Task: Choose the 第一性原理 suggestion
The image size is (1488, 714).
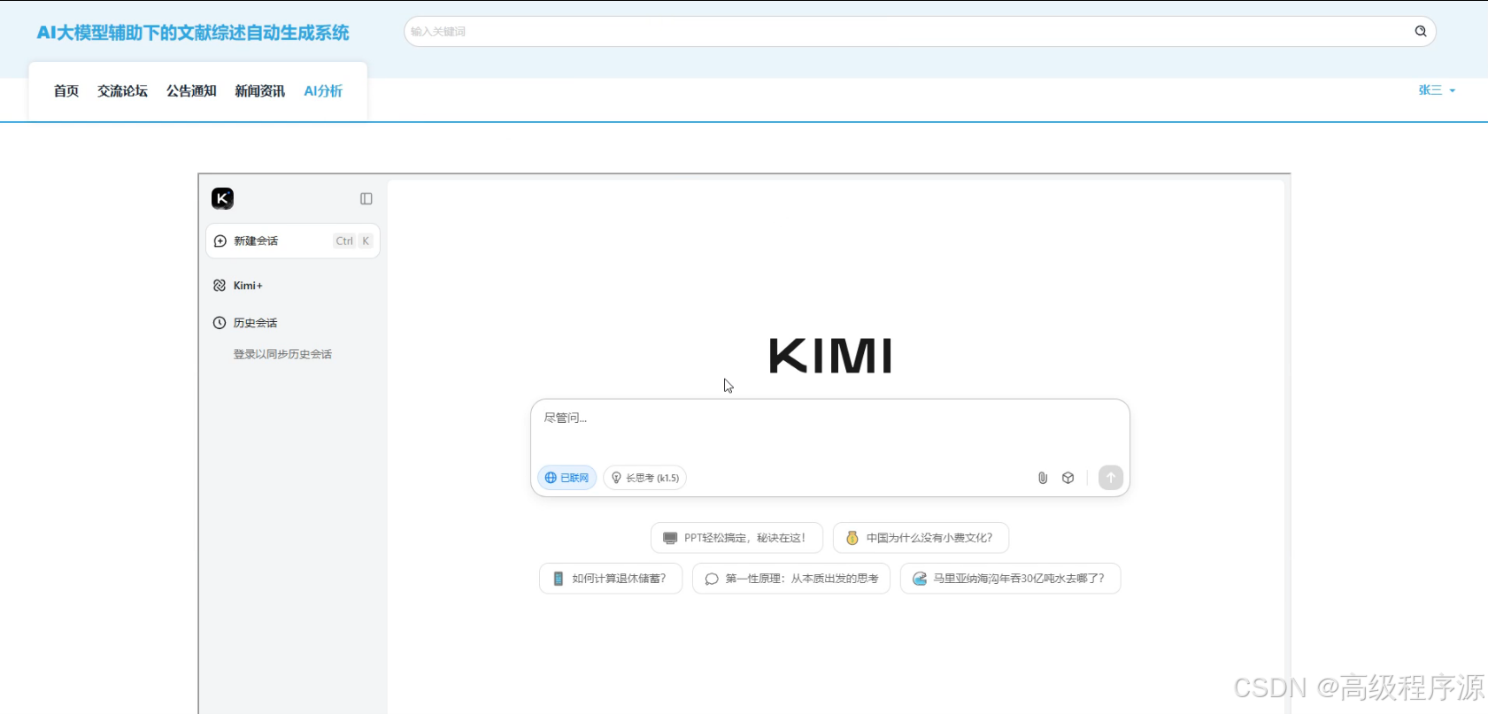Action: 791,579
